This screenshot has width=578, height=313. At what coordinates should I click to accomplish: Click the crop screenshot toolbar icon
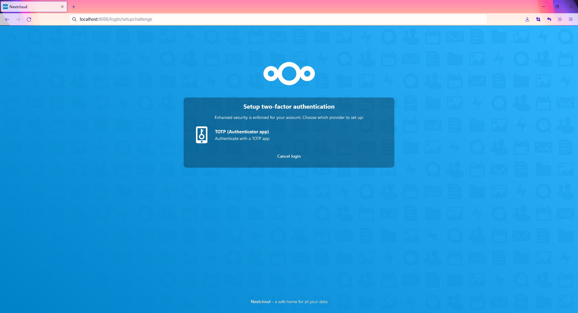pyautogui.click(x=538, y=19)
